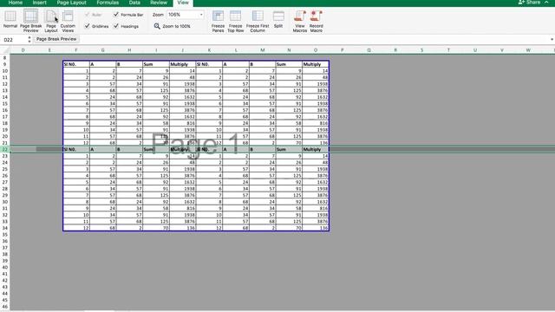Select Page Break Preview view
This screenshot has height=312, width=555.
(x=31, y=21)
